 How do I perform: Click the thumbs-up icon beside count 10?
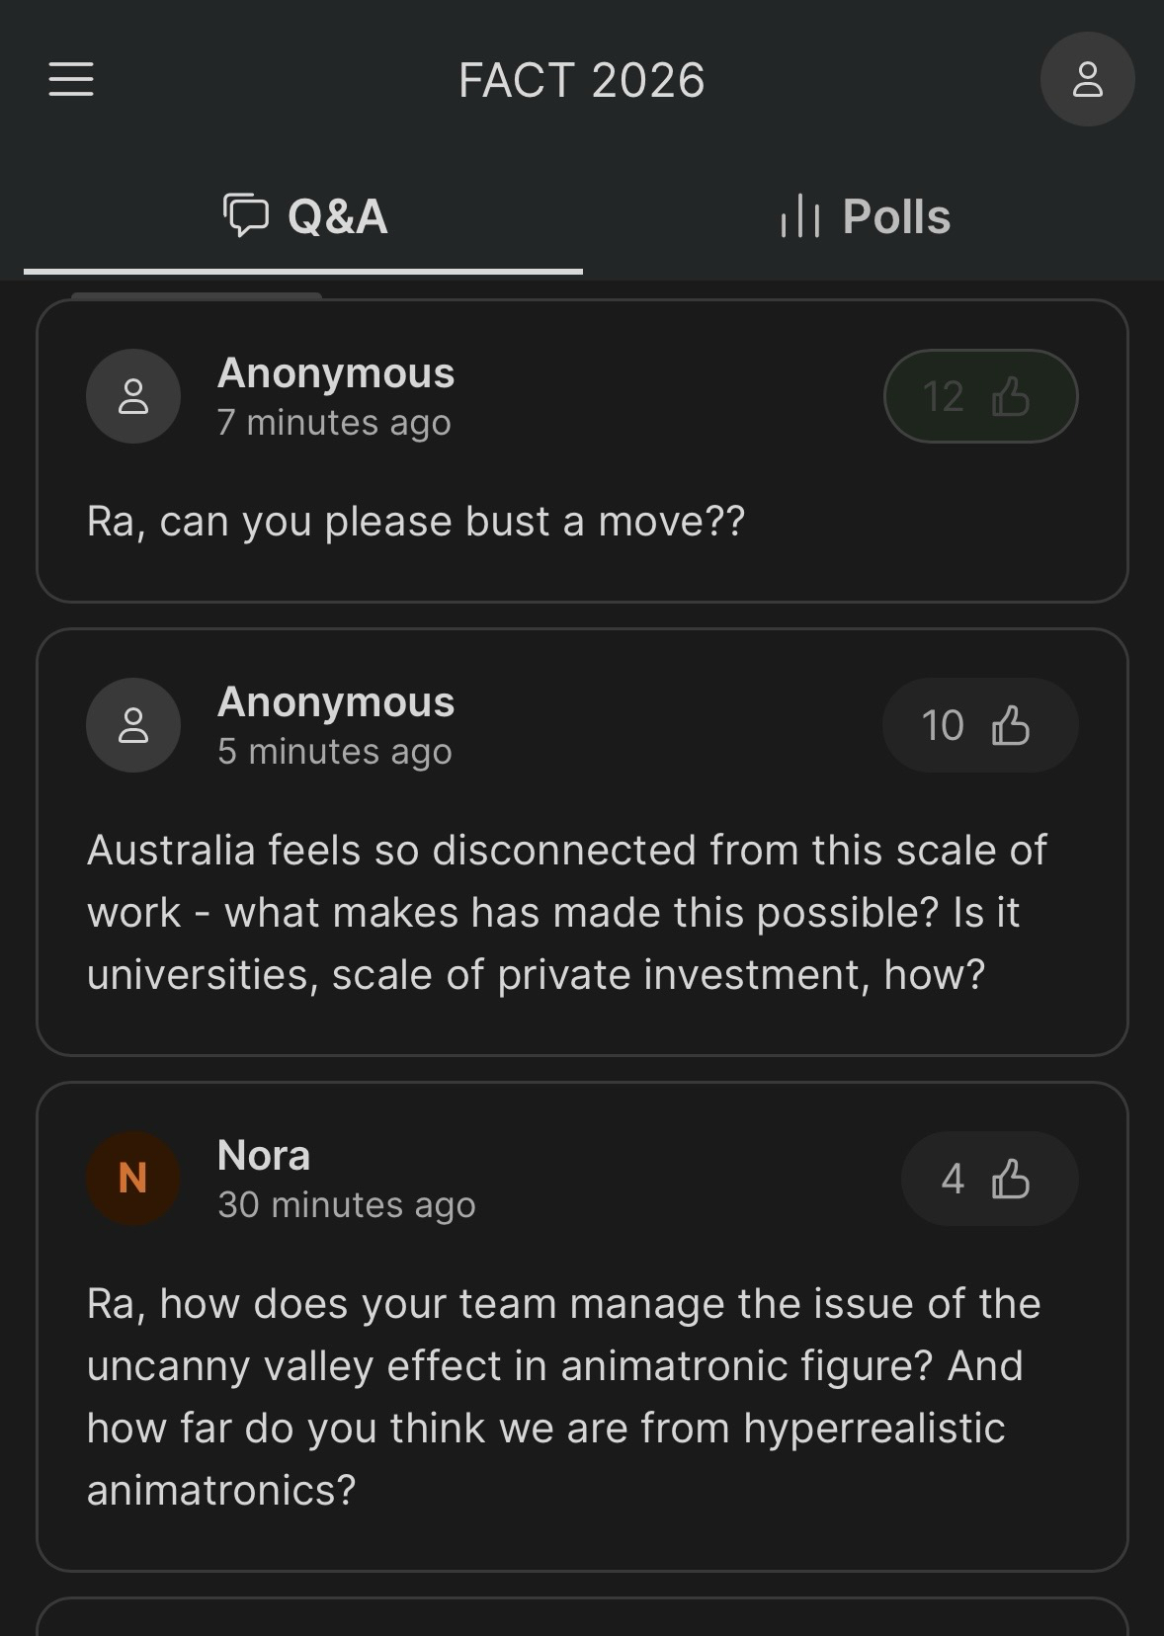pos(1010,725)
